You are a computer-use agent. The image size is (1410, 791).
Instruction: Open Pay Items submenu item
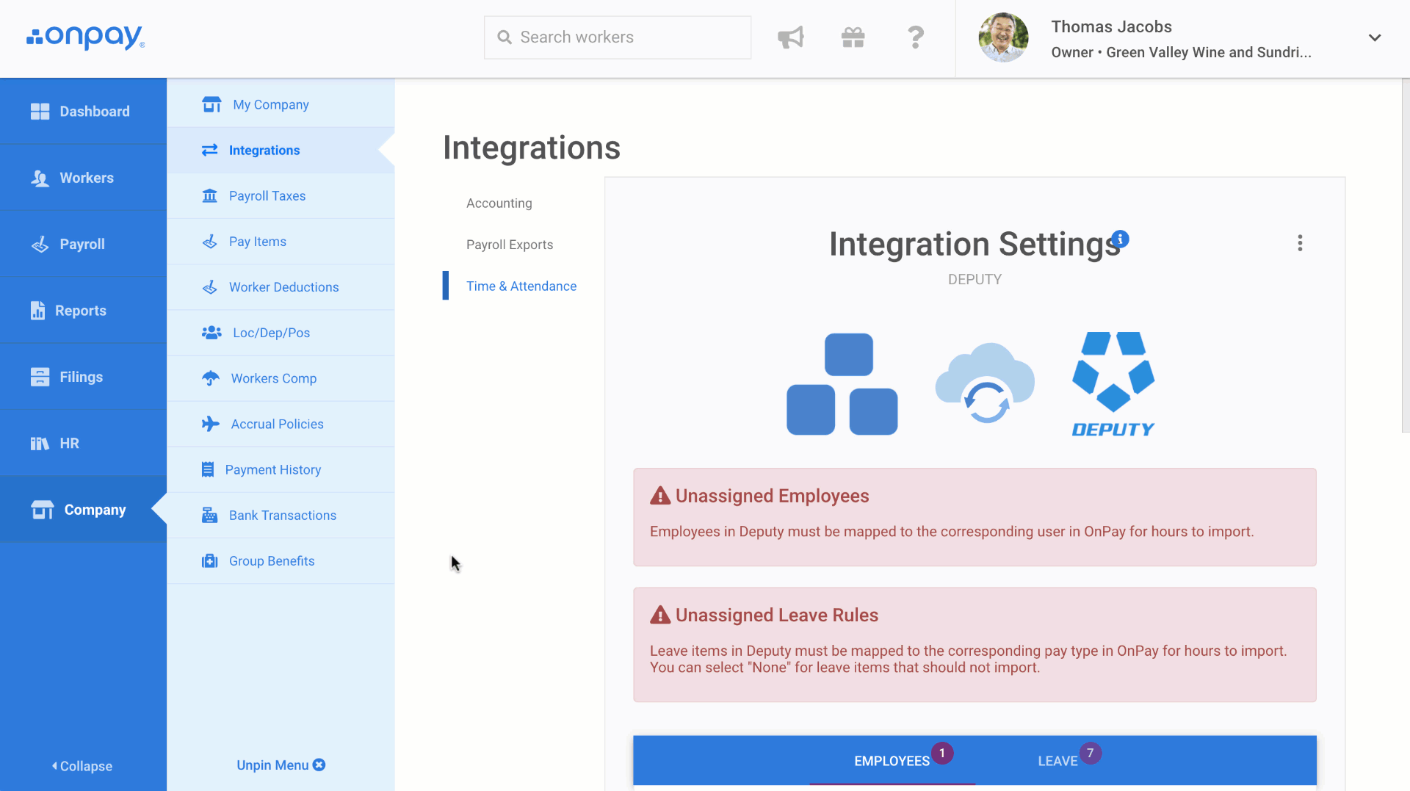tap(281, 242)
